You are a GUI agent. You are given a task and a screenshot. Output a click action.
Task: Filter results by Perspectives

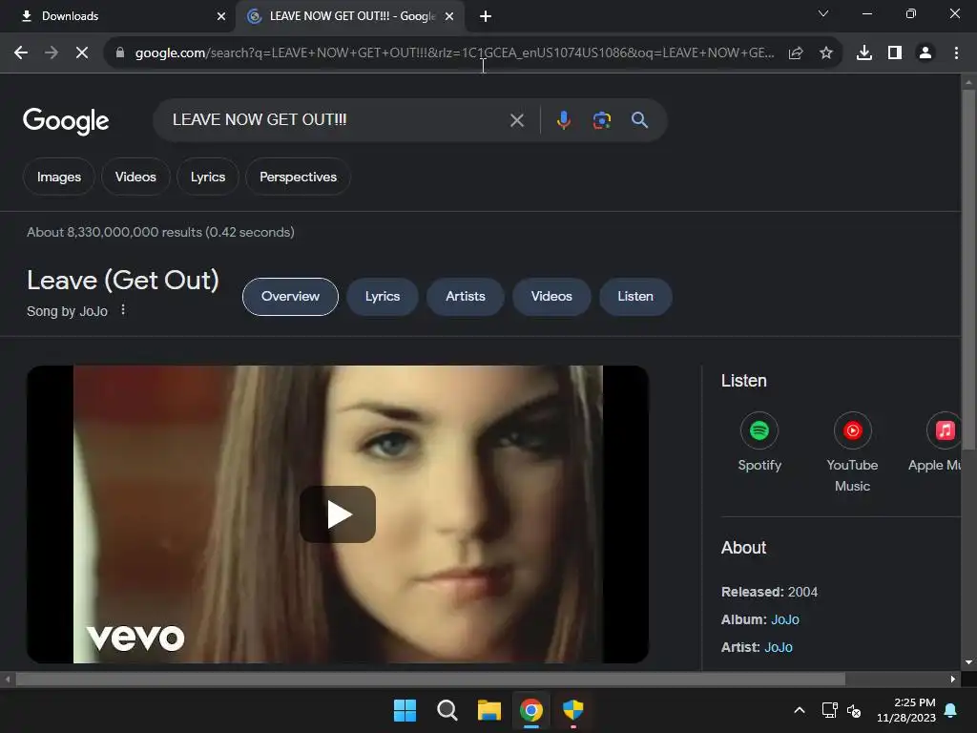pos(299,177)
